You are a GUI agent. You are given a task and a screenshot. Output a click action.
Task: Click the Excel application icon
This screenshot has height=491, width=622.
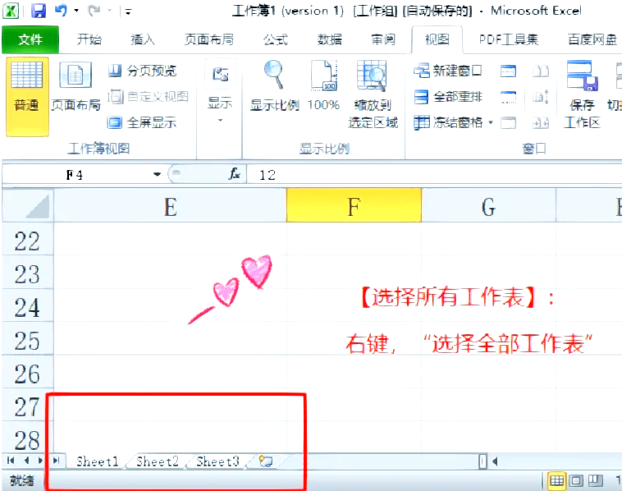pos(11,11)
